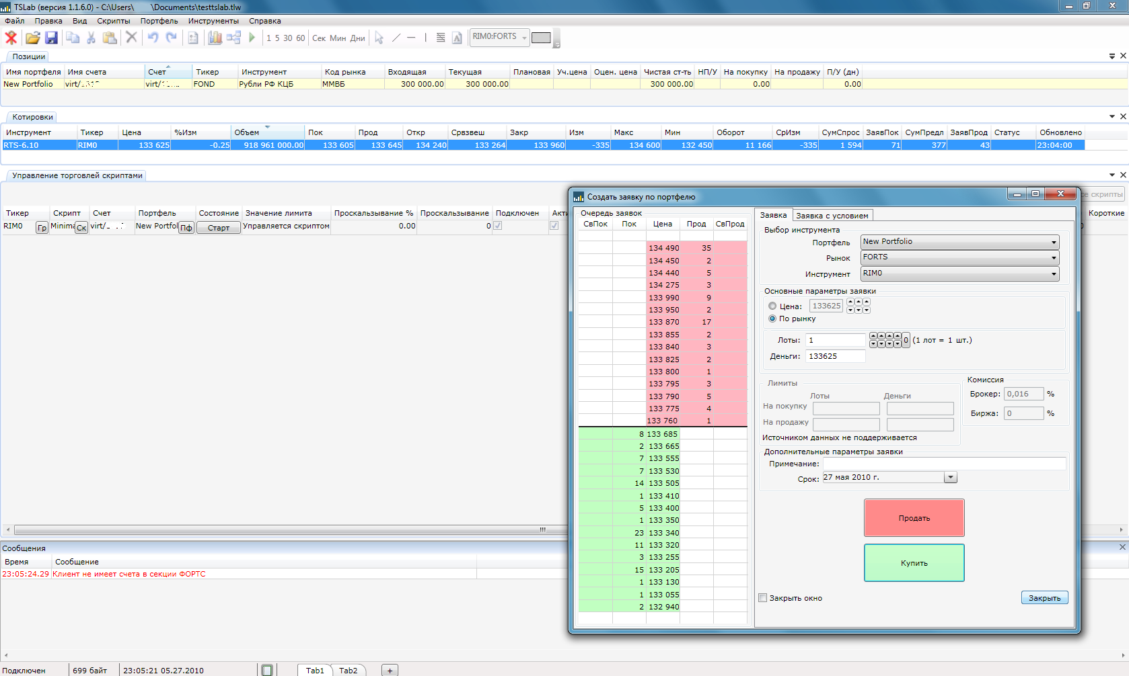Click the save floppy disk icon

(x=51, y=38)
